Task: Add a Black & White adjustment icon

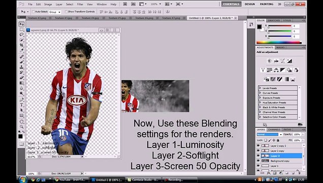Action: tap(282, 70)
